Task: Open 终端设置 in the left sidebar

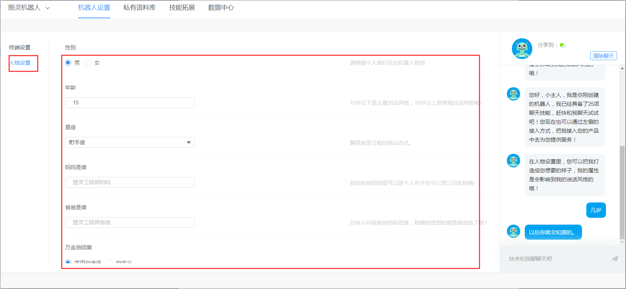Action: 20,48
